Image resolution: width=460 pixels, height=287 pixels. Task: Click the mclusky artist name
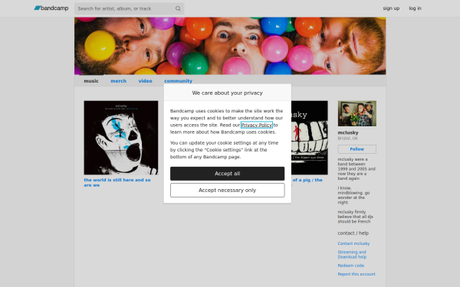point(348,132)
